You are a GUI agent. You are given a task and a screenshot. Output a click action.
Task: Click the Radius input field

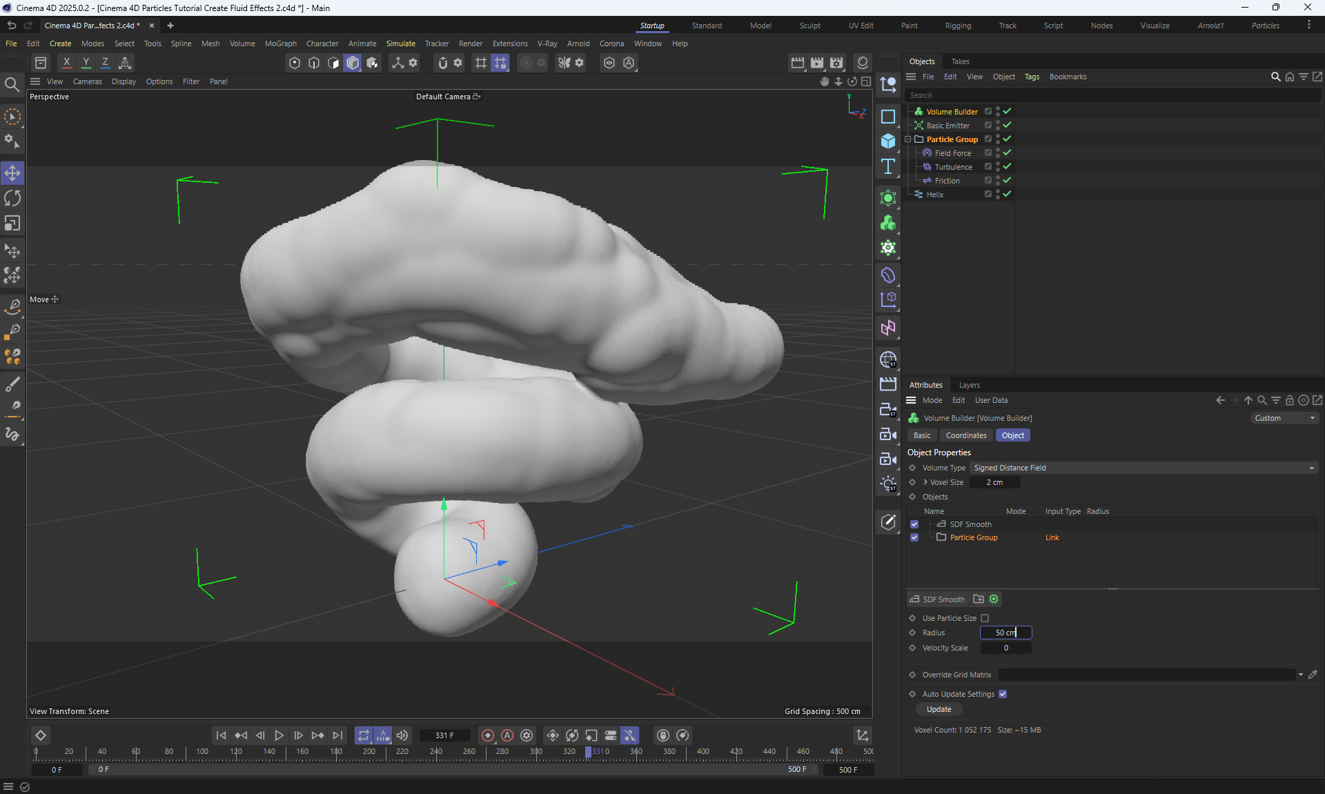pos(1005,633)
